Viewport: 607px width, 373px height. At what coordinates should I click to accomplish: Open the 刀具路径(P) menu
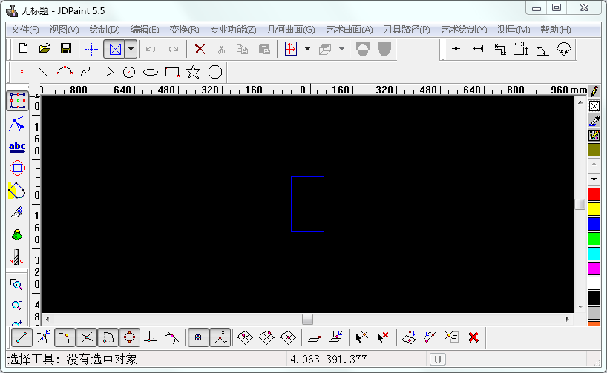406,30
